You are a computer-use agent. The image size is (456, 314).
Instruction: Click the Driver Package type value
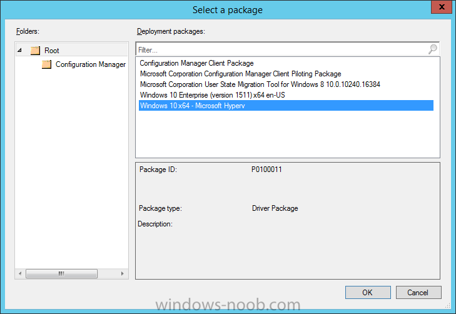coord(275,208)
